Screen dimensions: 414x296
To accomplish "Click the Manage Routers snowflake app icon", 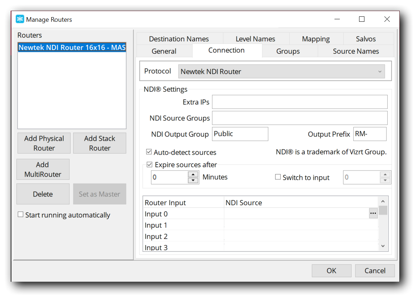I will [x=20, y=19].
